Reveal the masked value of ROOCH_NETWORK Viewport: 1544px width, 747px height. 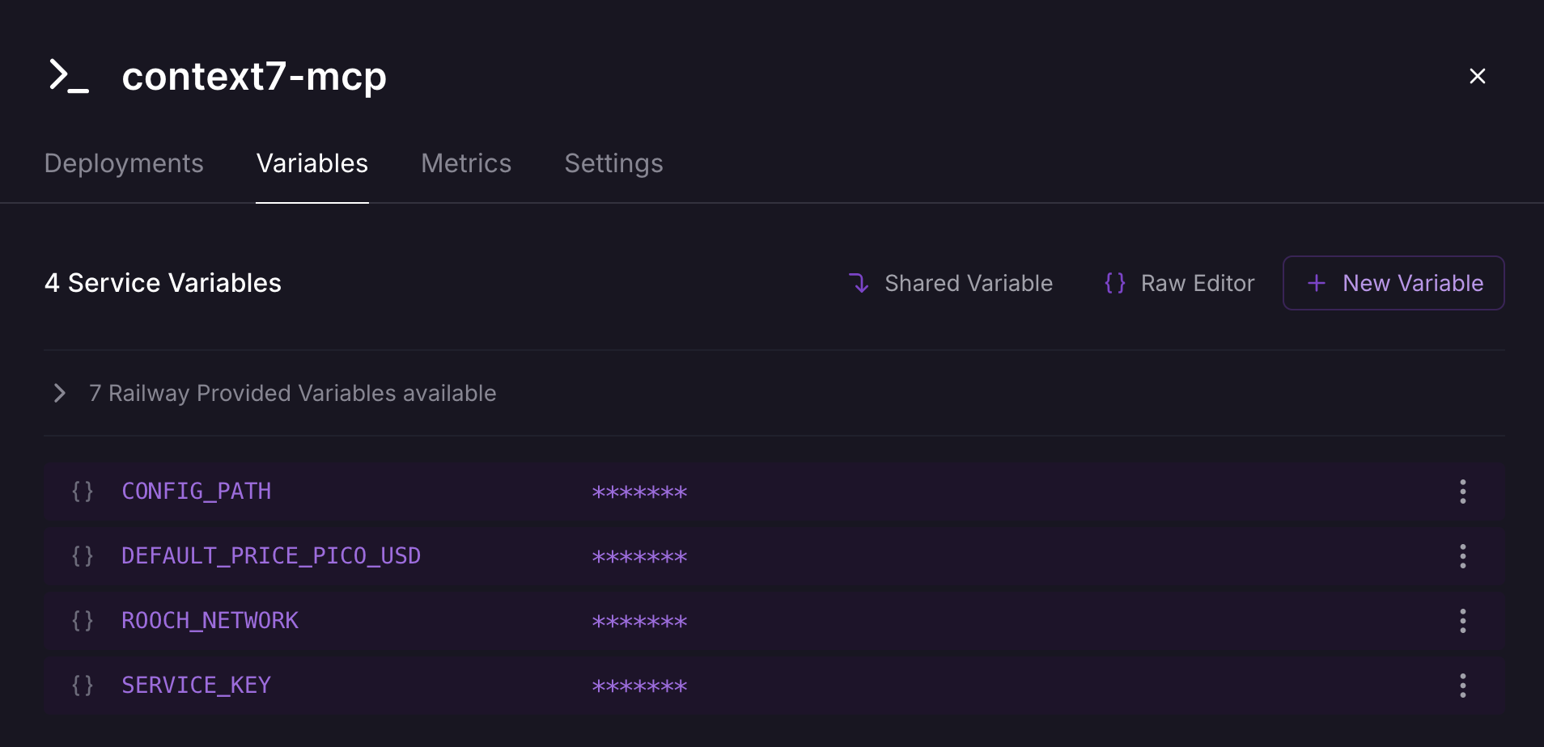click(639, 622)
